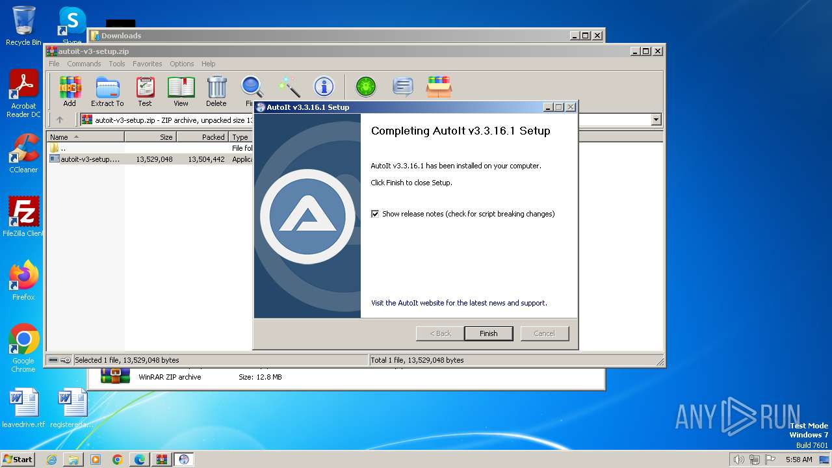Open WinRAR Tools menu
This screenshot has width=832, height=468.
(117, 64)
